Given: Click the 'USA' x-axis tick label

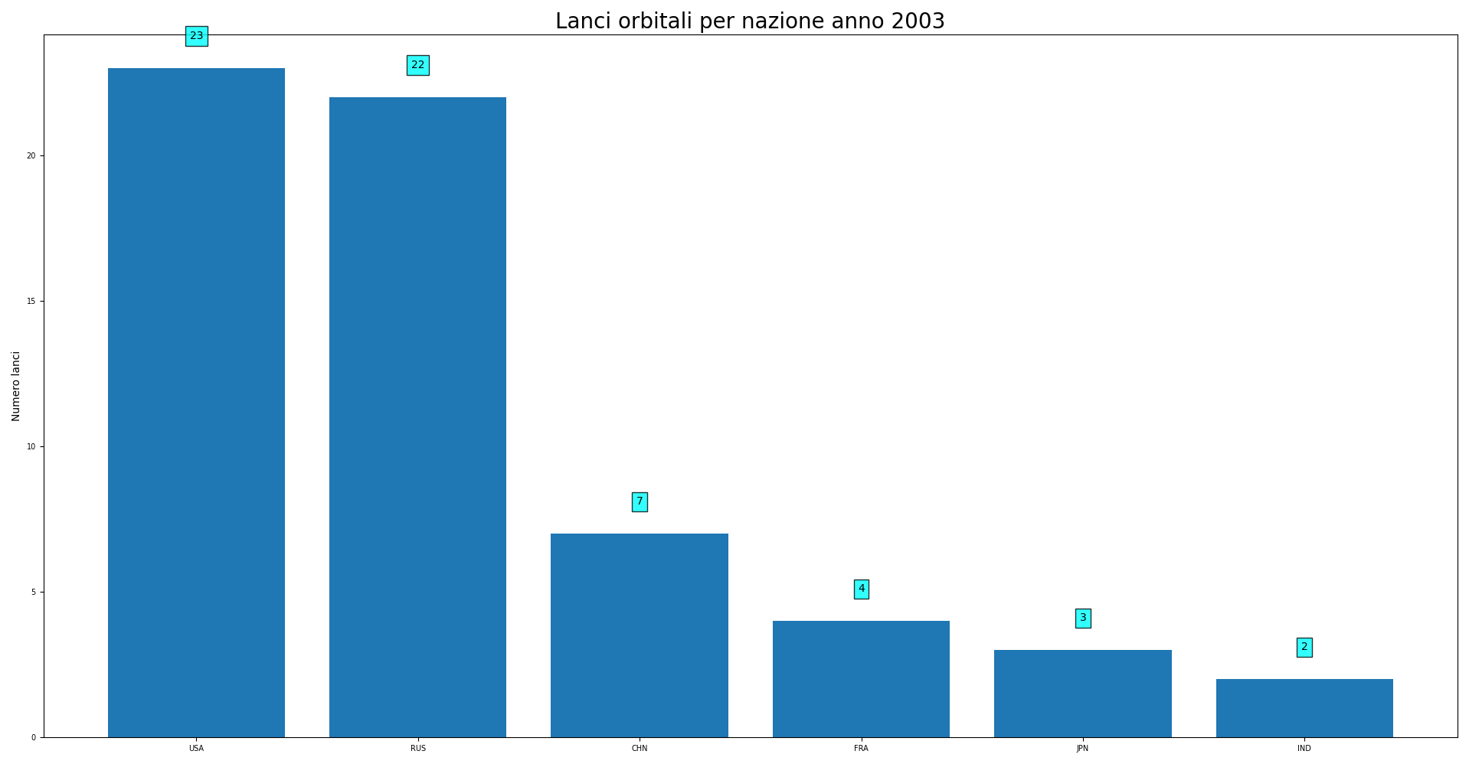Looking at the screenshot, I should 196,749.
